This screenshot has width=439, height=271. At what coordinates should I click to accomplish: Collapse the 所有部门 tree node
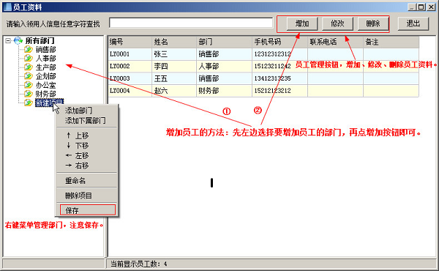click(8, 41)
